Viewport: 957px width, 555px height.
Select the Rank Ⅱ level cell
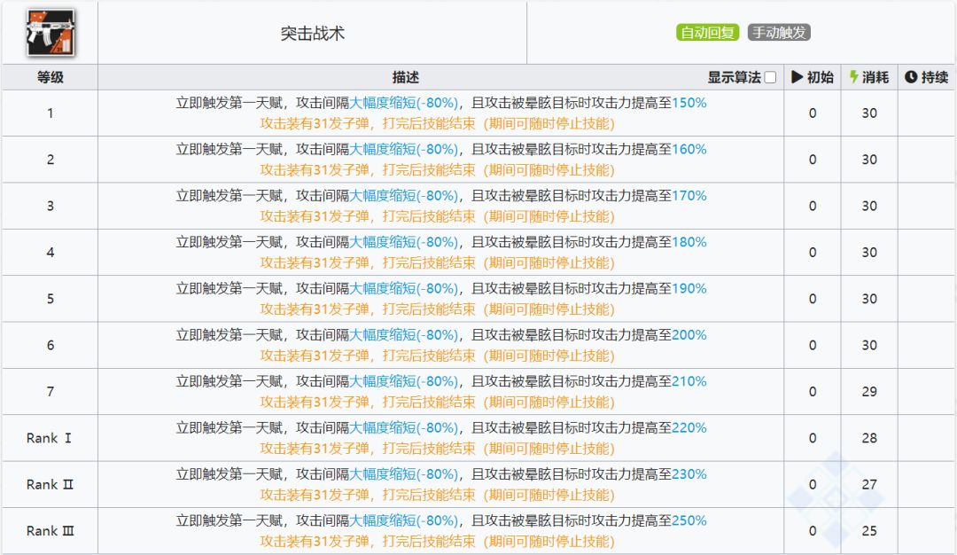click(50, 484)
